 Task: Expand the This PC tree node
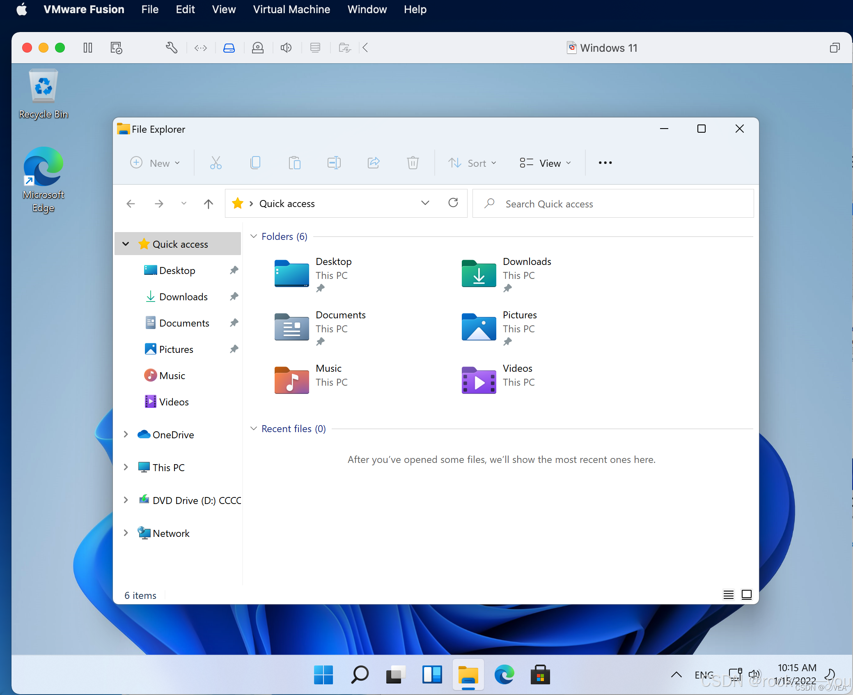coord(126,467)
